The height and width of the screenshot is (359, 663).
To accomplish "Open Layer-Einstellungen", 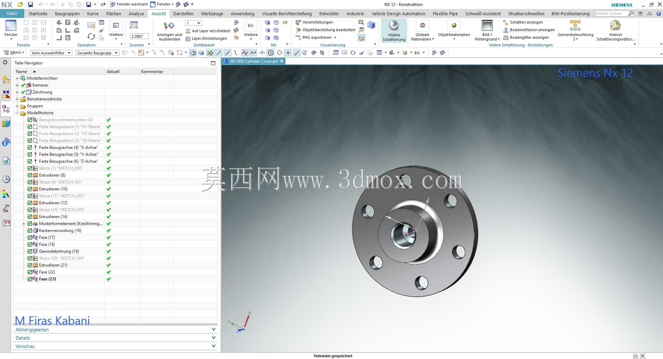I will tap(206, 38).
